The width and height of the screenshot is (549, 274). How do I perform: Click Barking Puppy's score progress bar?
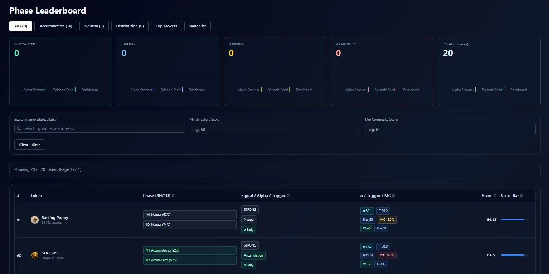point(514,220)
